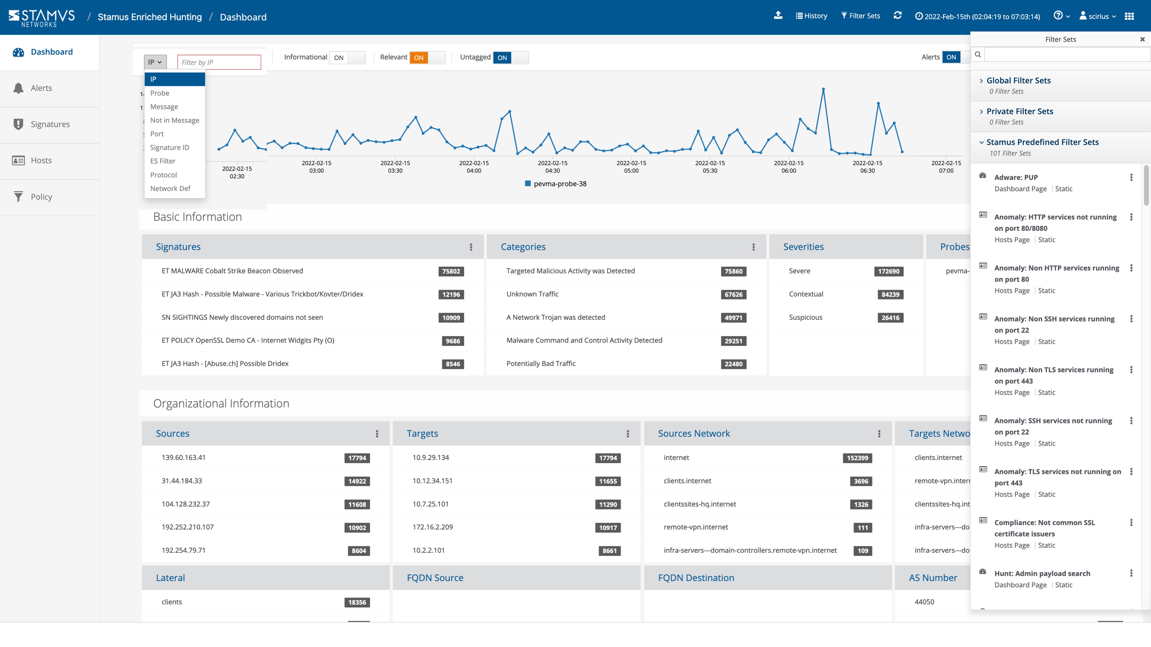Expand Global Filter Sets
Image resolution: width=1151 pixels, height=647 pixels.
coord(1019,81)
